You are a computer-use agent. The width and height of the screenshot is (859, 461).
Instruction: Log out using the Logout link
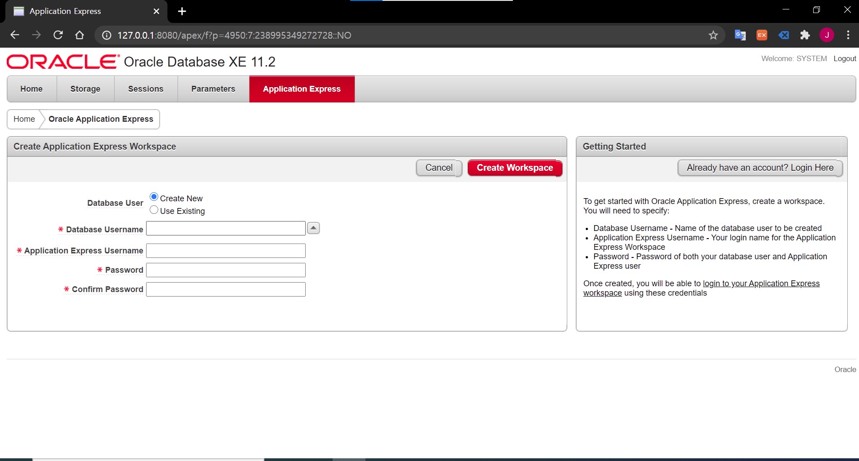click(845, 58)
